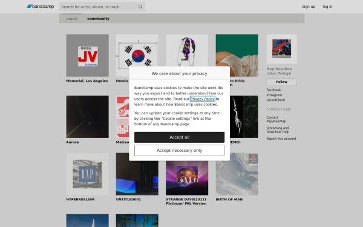Open the purple figure drawing album cover
363x227 pixels.
(187, 50)
